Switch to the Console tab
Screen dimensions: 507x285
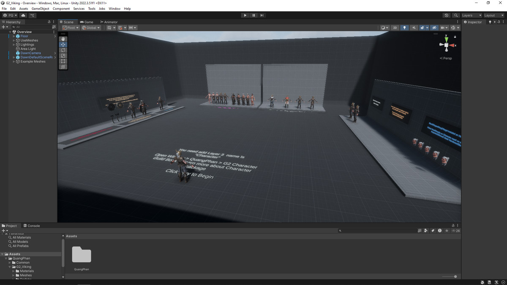32,225
